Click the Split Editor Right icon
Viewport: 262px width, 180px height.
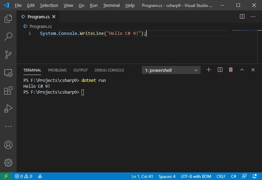pos(242,16)
